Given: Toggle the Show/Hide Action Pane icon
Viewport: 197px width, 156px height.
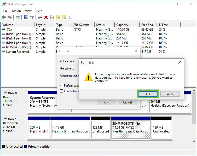Looking at the screenshot, I should pos(32,18).
